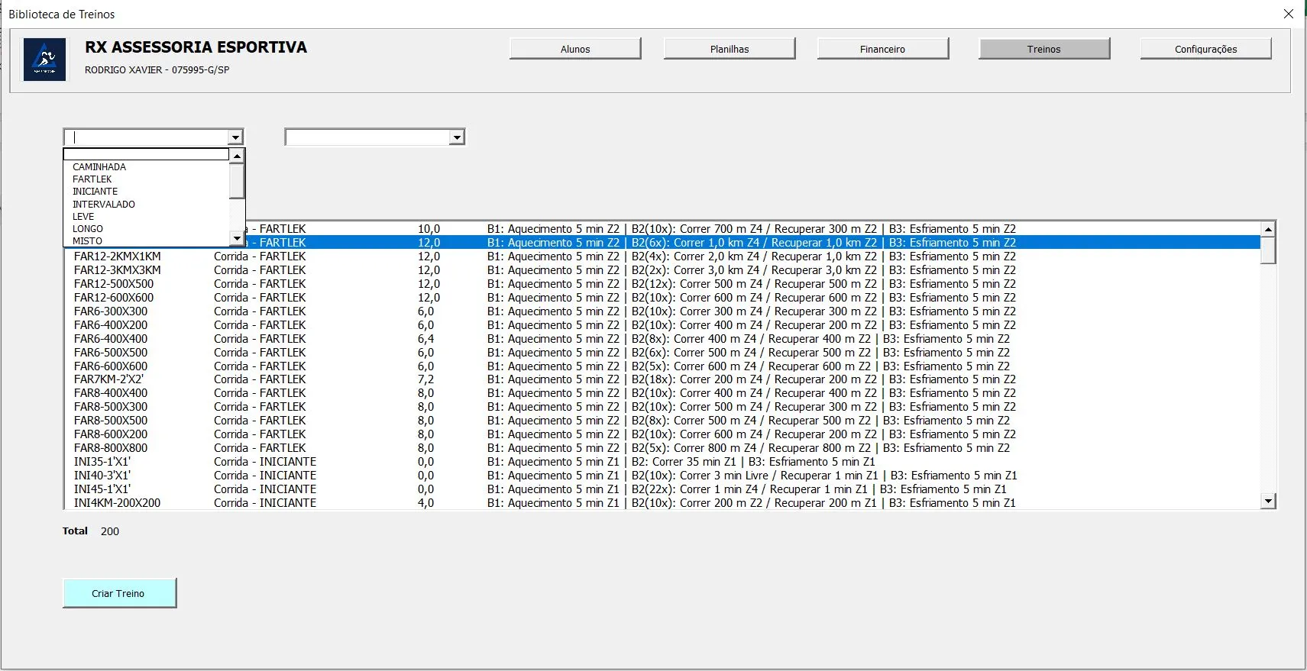This screenshot has width=1307, height=671.
Task: Close the Biblioteca de Treinos window
Action: [x=1288, y=14]
